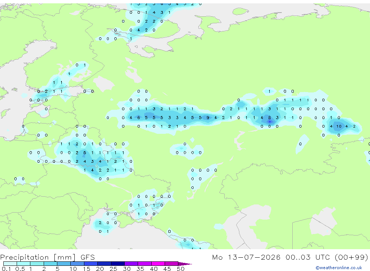Click the legend label "40"
Screen dimensions: 370x271
[x=154, y=269]
